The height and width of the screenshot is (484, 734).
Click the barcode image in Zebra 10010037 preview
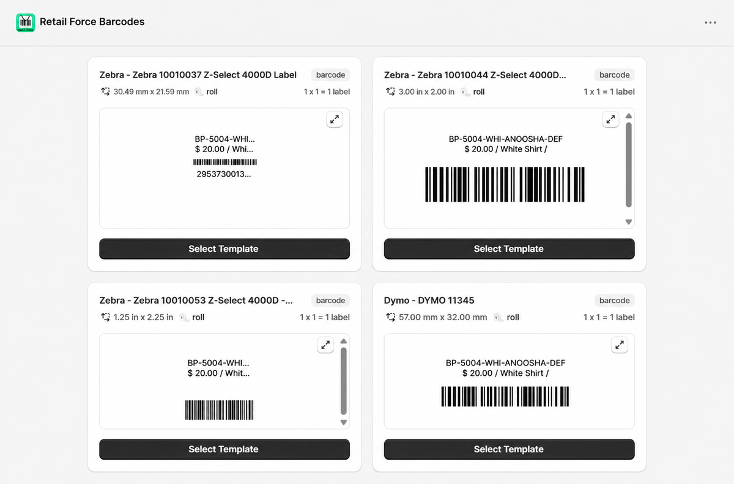click(x=224, y=162)
